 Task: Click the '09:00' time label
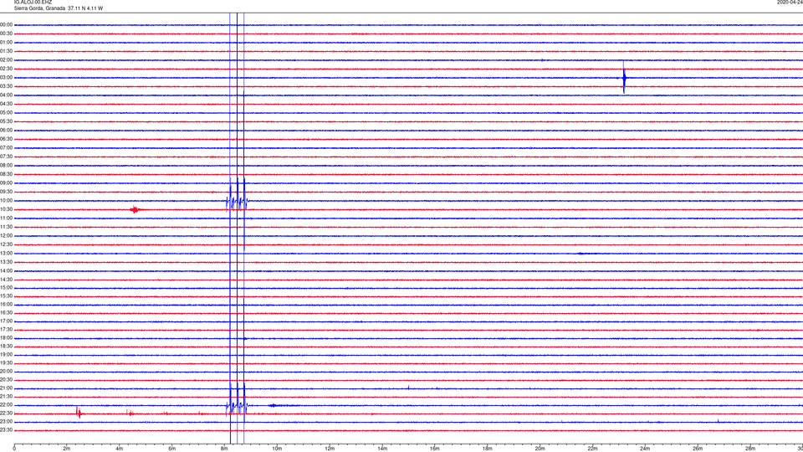point(6,183)
